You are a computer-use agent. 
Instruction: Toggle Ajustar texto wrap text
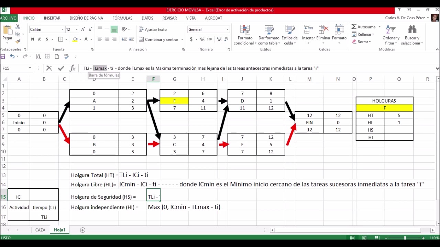tap(153, 30)
